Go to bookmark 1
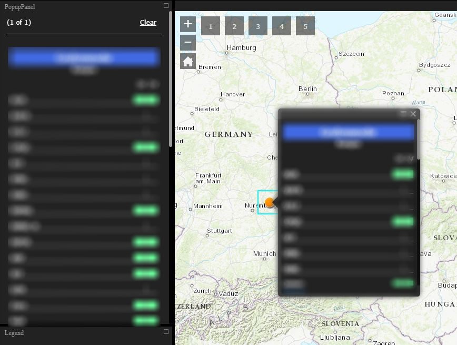The width and height of the screenshot is (457, 345). pyautogui.click(x=211, y=26)
